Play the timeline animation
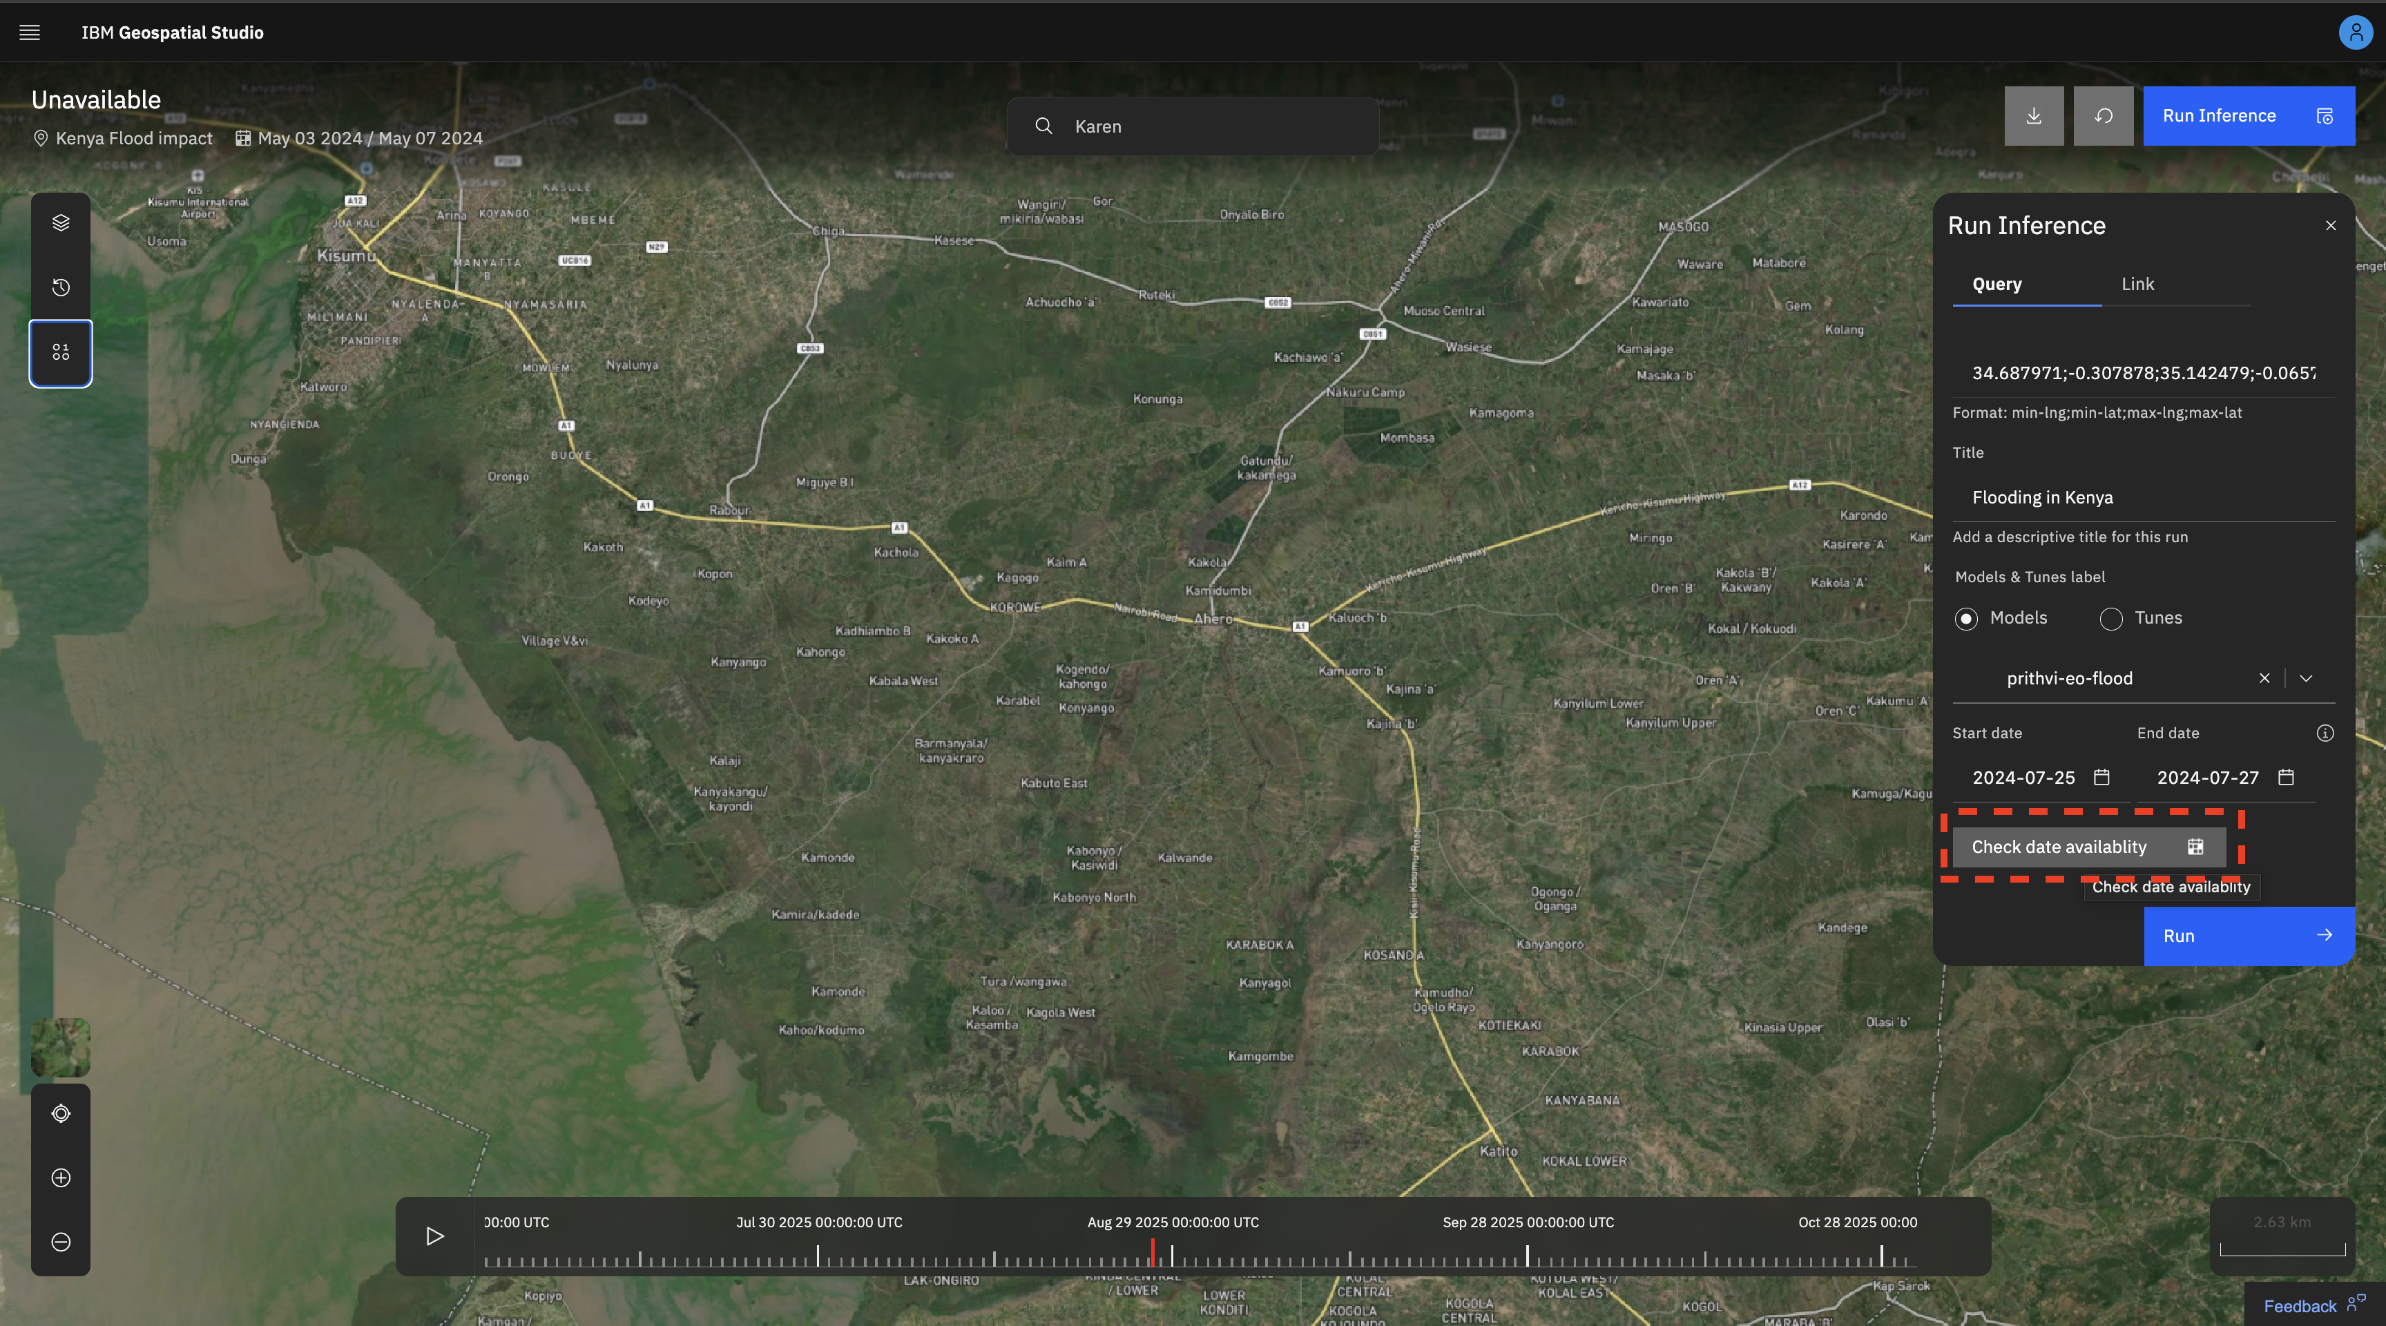The width and height of the screenshot is (2386, 1326). [434, 1236]
